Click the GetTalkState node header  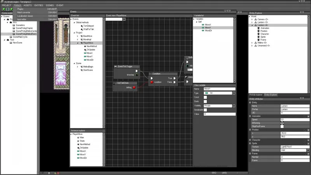125,83
